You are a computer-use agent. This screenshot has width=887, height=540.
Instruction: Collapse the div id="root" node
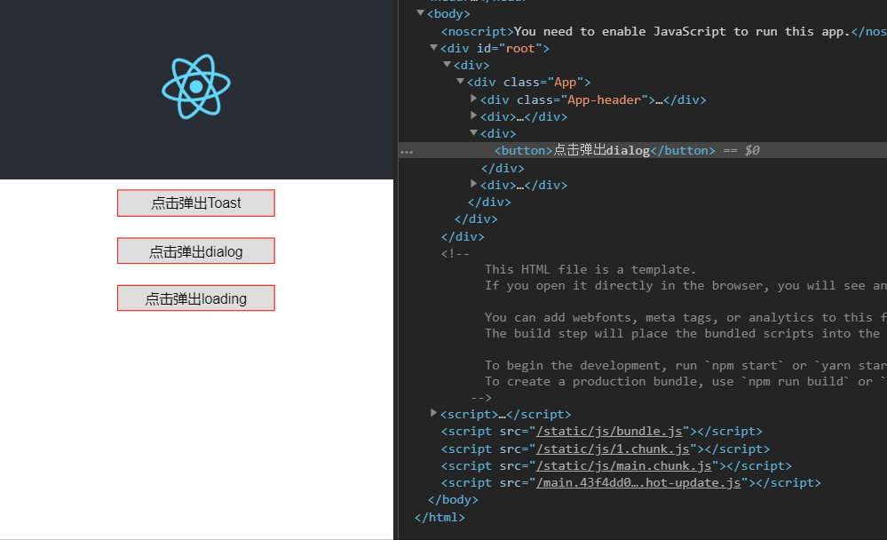(434, 48)
